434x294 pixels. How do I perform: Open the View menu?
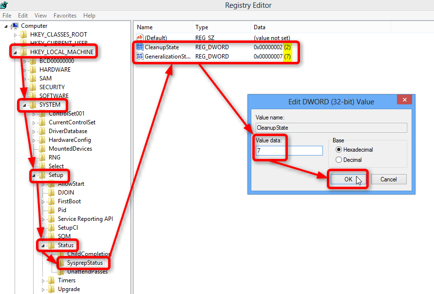coord(40,15)
